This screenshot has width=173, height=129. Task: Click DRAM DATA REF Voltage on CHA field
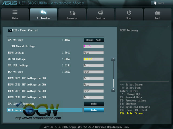click(x=94, y=78)
